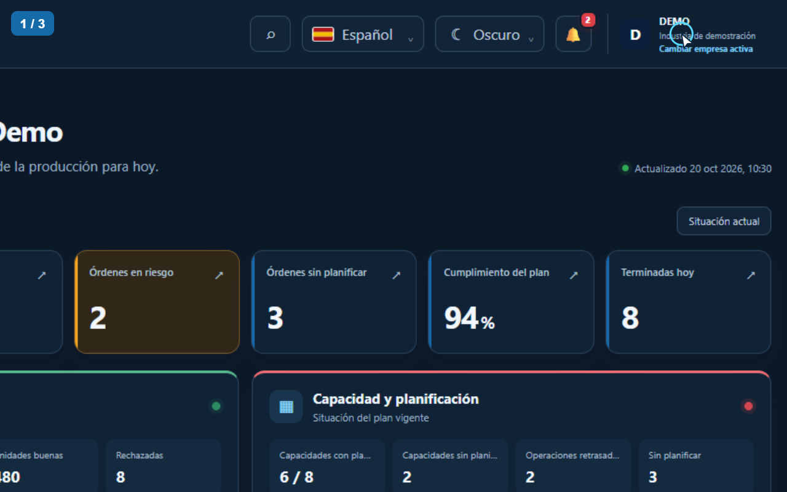Click the Situación del plan vigente subtitle

371,418
